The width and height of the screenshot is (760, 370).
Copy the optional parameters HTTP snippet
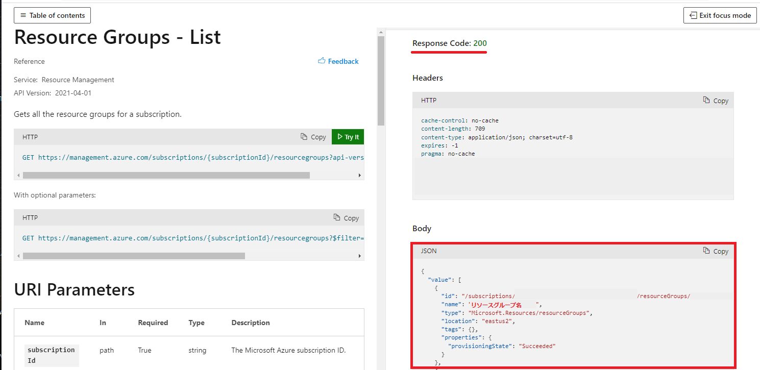pyautogui.click(x=346, y=218)
